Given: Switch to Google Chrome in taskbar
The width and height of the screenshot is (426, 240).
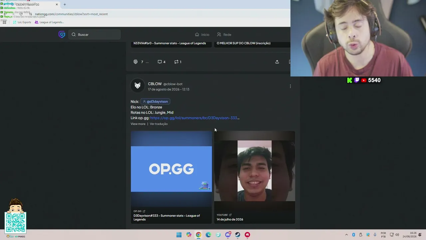Looking at the screenshot, I should click(x=198, y=235).
